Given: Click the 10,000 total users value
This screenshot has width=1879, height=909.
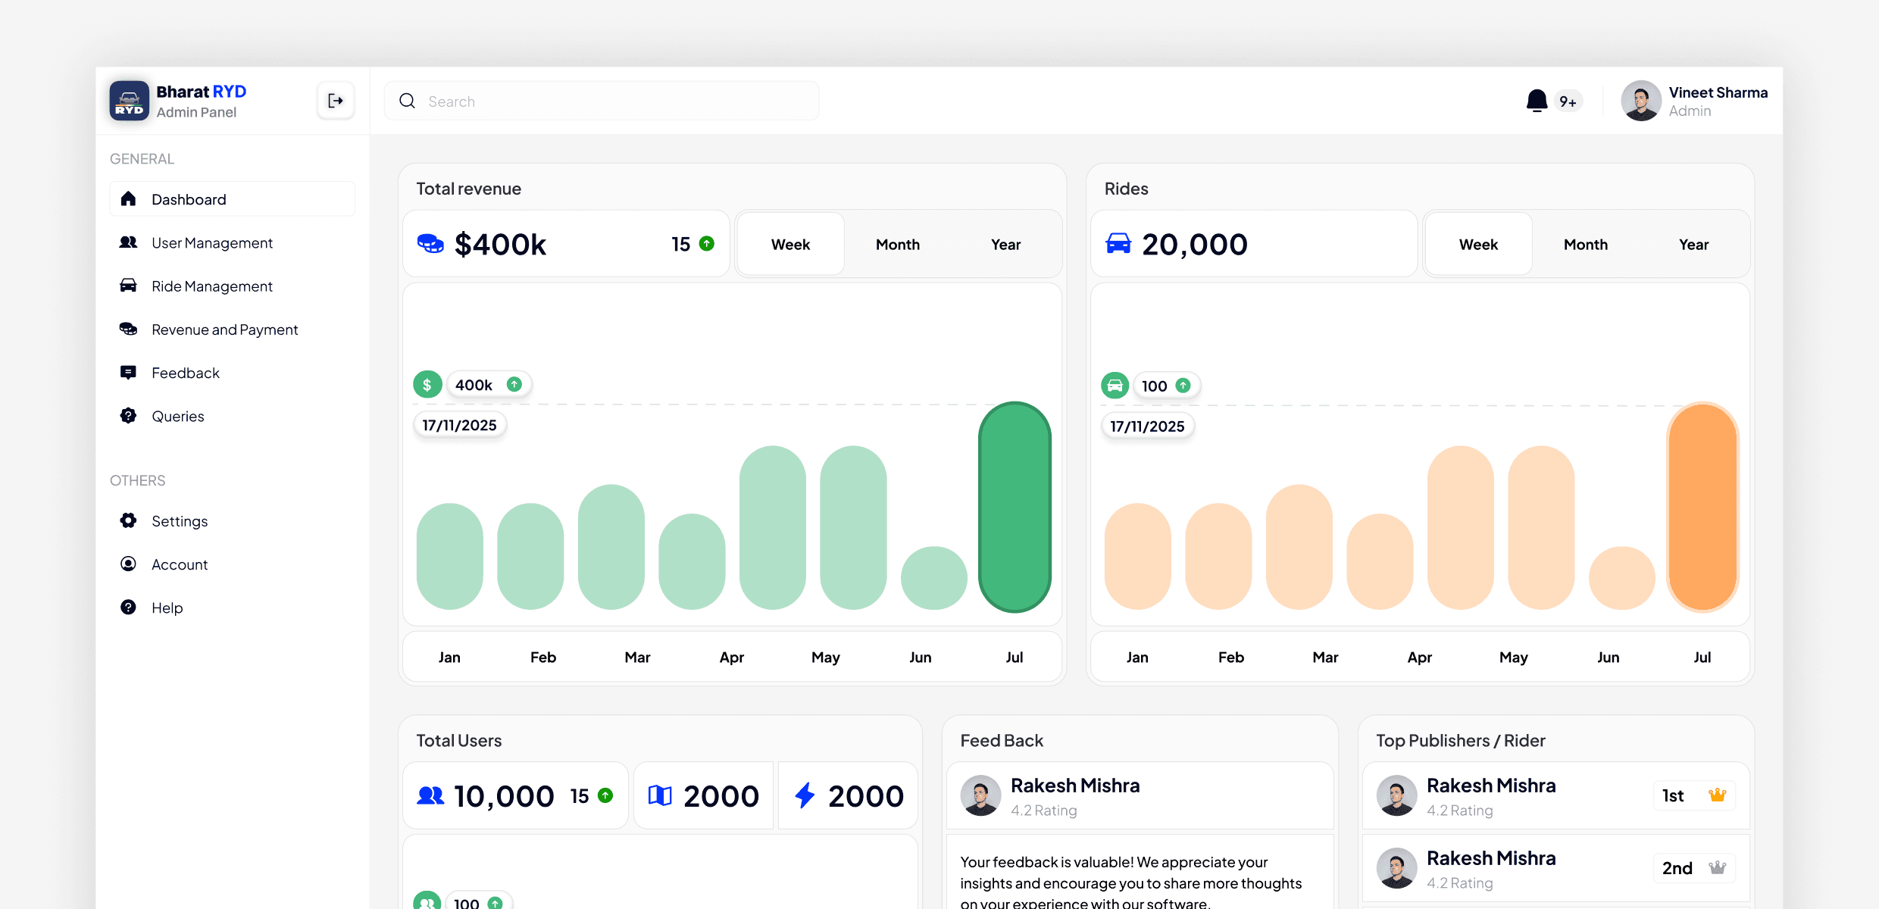Looking at the screenshot, I should point(504,796).
